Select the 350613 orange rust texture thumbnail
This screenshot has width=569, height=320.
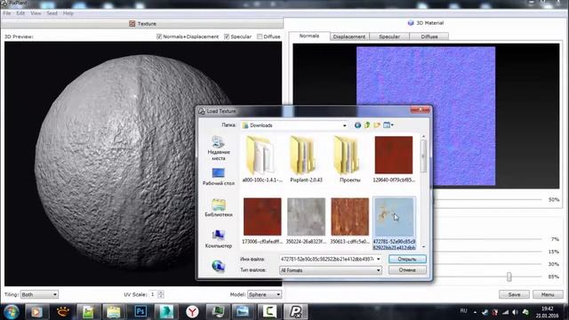(x=349, y=217)
